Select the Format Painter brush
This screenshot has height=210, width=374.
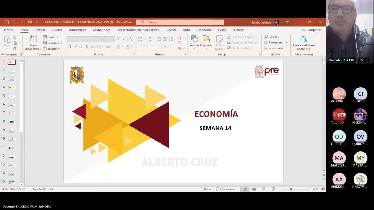click(15, 48)
